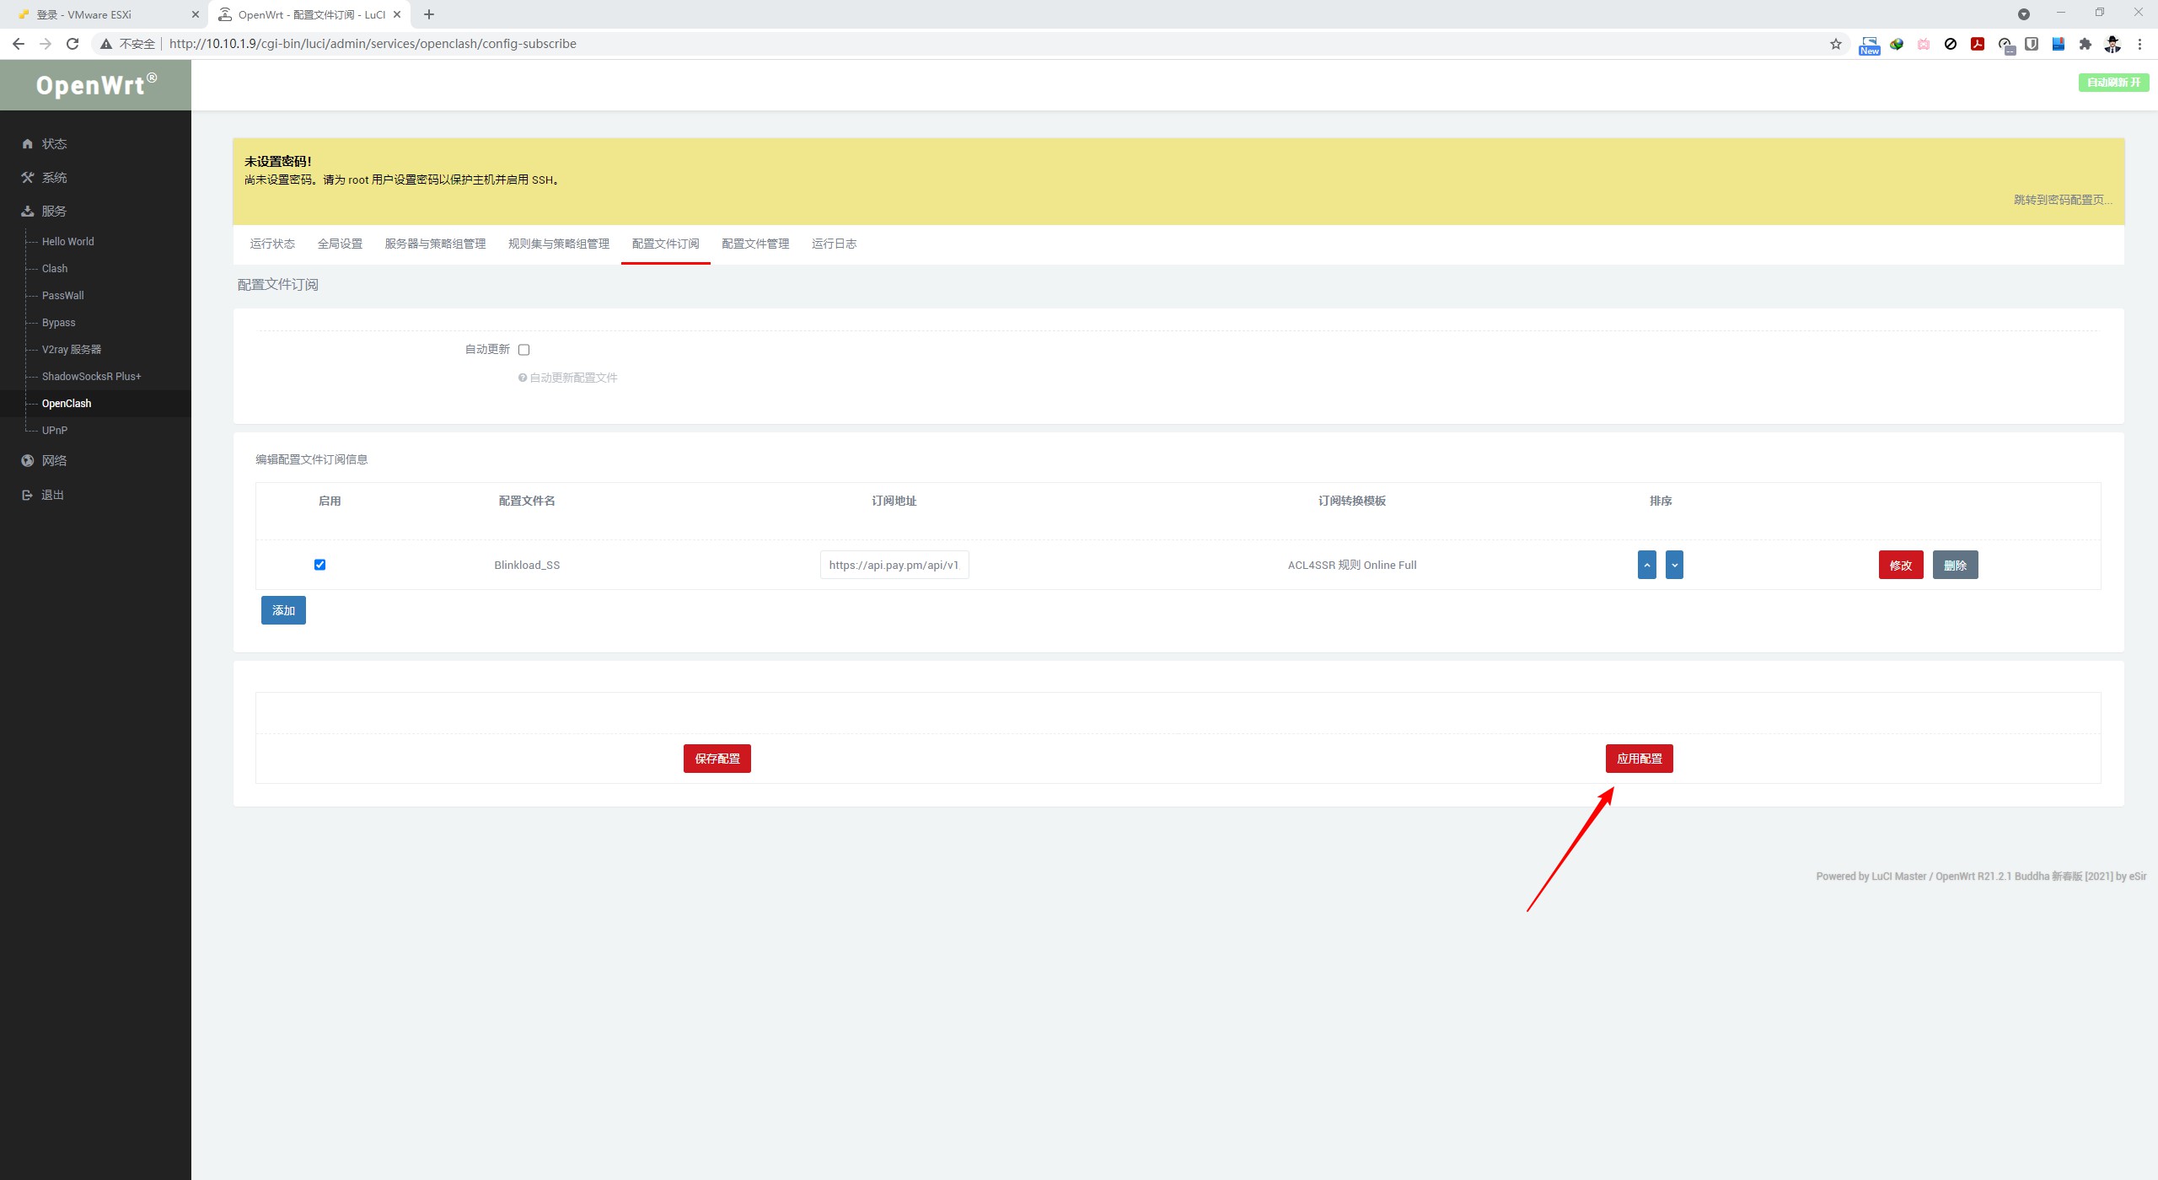The height and width of the screenshot is (1180, 2158).
Task: Select PassWall in the services list
Action: (63, 296)
